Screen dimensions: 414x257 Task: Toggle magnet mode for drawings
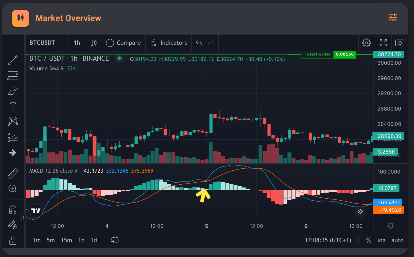pos(13,210)
